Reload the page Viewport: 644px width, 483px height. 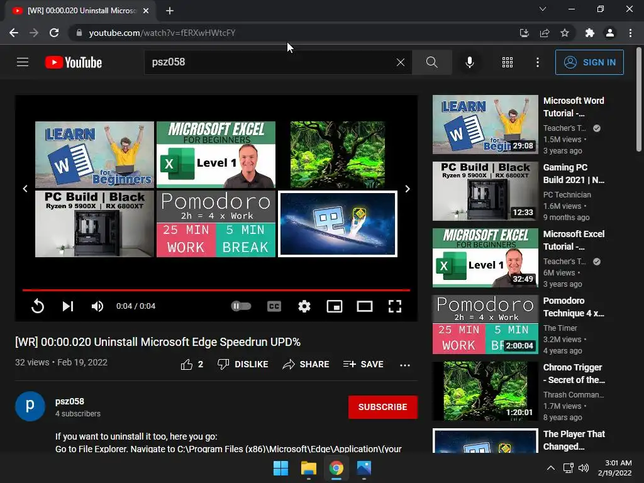(54, 33)
